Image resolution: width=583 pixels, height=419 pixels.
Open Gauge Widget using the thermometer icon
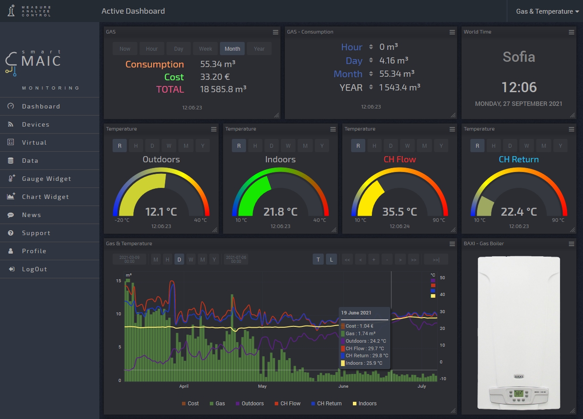tap(11, 178)
